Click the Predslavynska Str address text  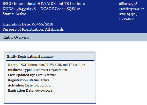tap(131, 9)
